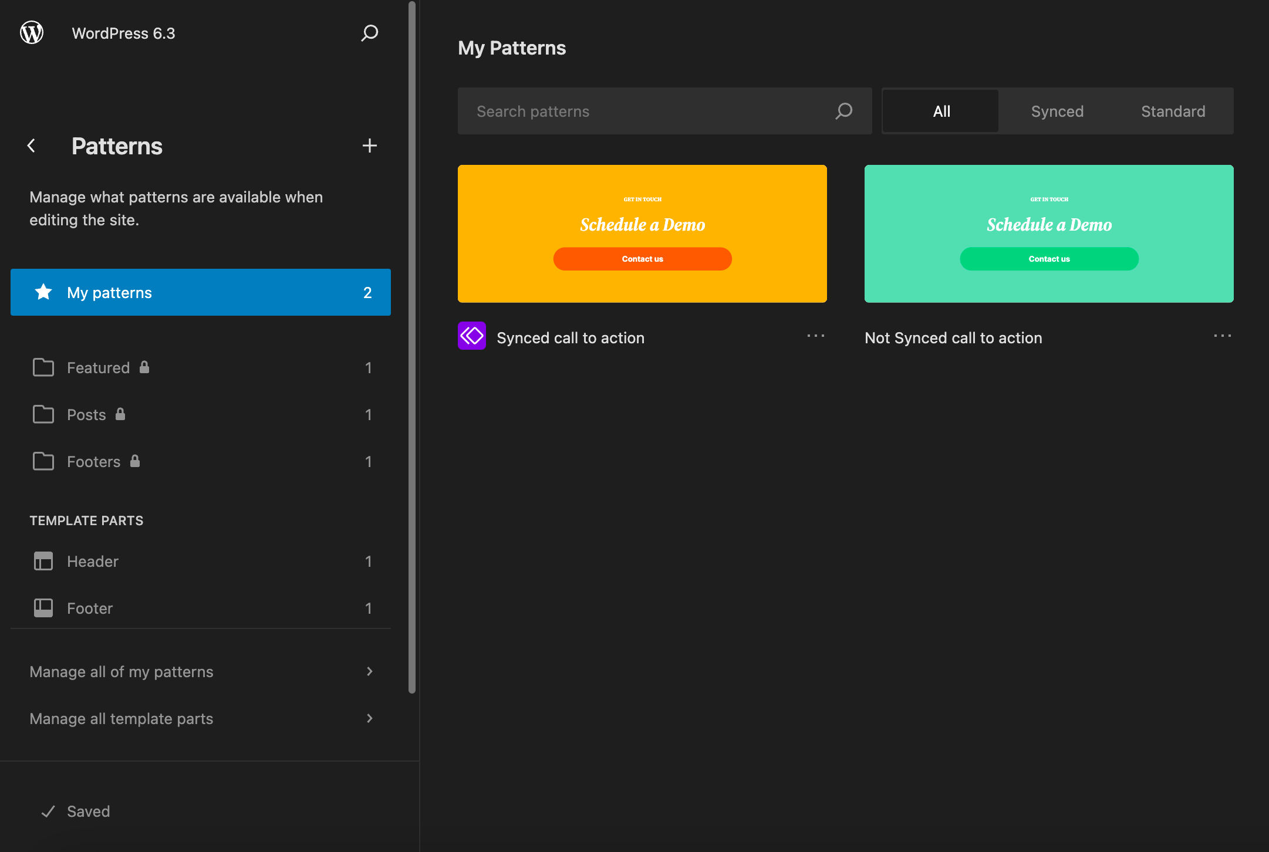Click the three-dot menu on Synced call to action
This screenshot has height=852, width=1269.
point(815,336)
